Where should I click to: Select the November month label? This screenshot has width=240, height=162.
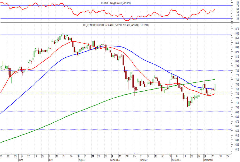point(176,160)
